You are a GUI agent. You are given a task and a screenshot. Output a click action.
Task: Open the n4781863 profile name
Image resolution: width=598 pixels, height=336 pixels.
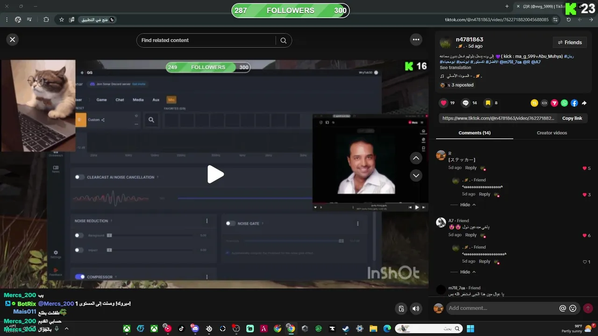pyautogui.click(x=470, y=40)
